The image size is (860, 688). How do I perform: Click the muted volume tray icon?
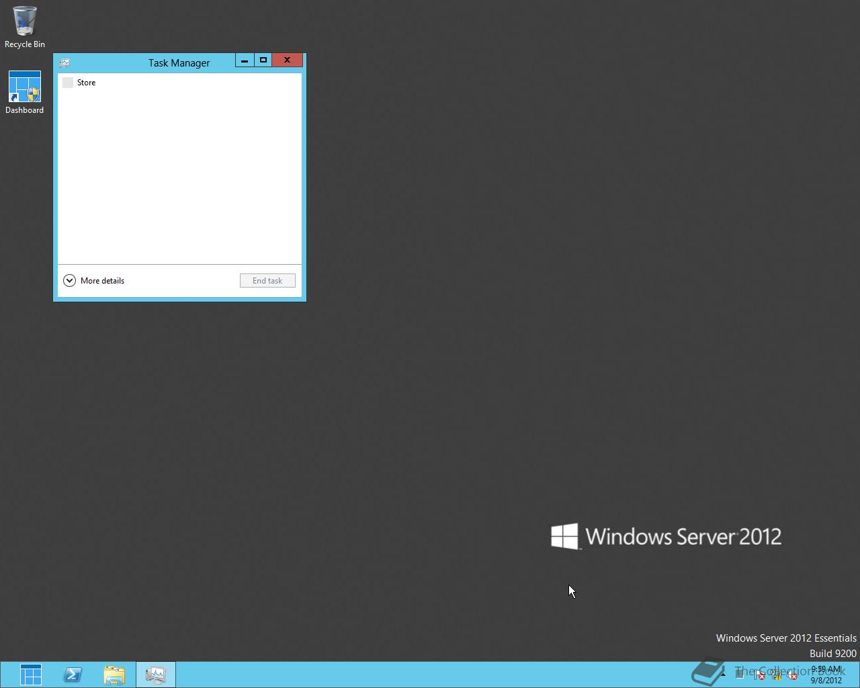pyautogui.click(x=792, y=675)
